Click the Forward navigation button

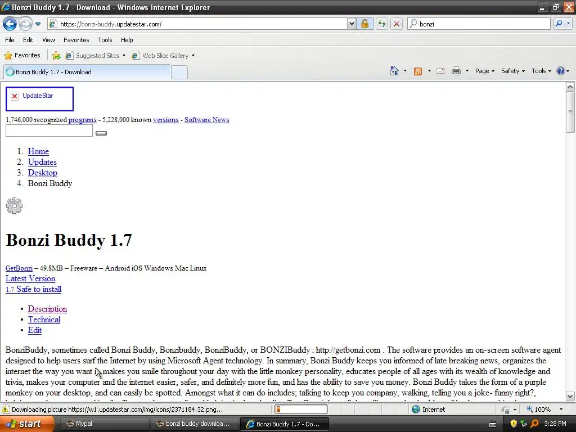click(x=25, y=24)
